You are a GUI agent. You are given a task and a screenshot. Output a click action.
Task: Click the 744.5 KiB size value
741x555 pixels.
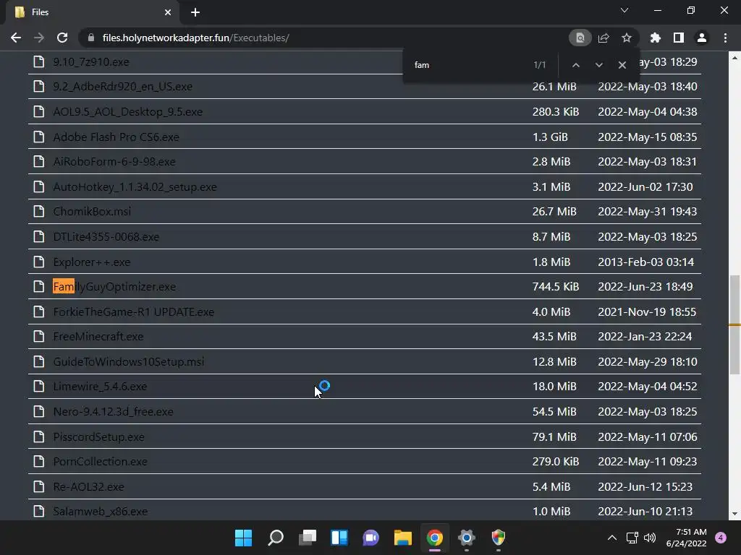(555, 286)
